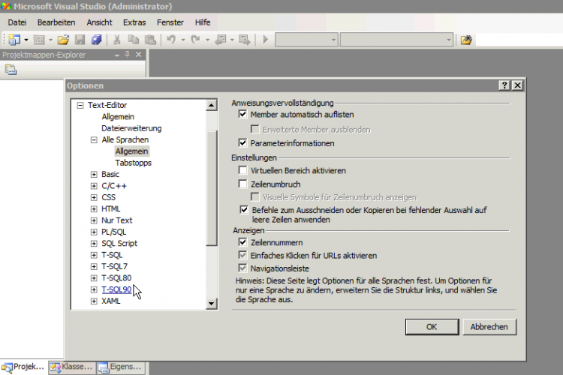Check Erweiterte Member ausblenden checkbox
The image size is (563, 375).
point(255,129)
